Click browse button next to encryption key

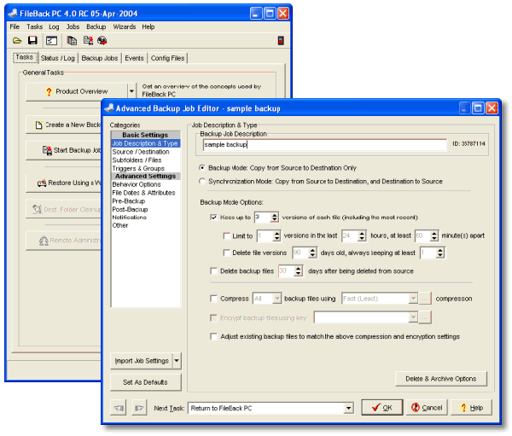click(425, 317)
